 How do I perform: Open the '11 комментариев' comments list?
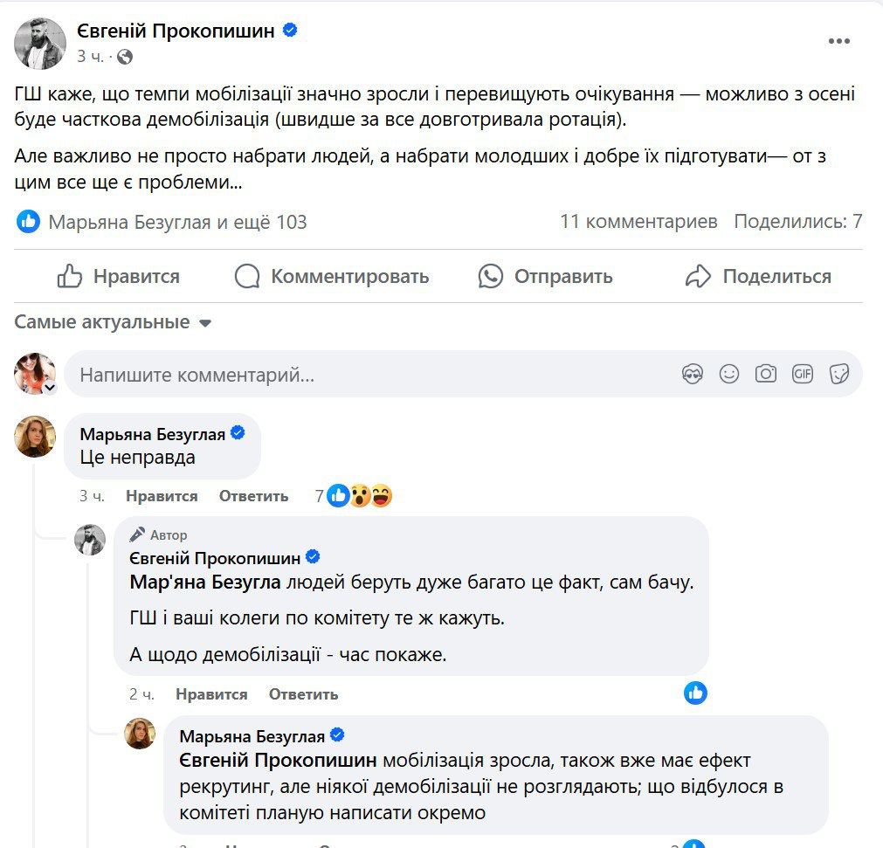point(640,222)
